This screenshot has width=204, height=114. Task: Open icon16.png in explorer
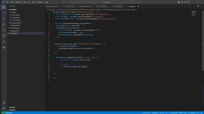(x=16, y=15)
